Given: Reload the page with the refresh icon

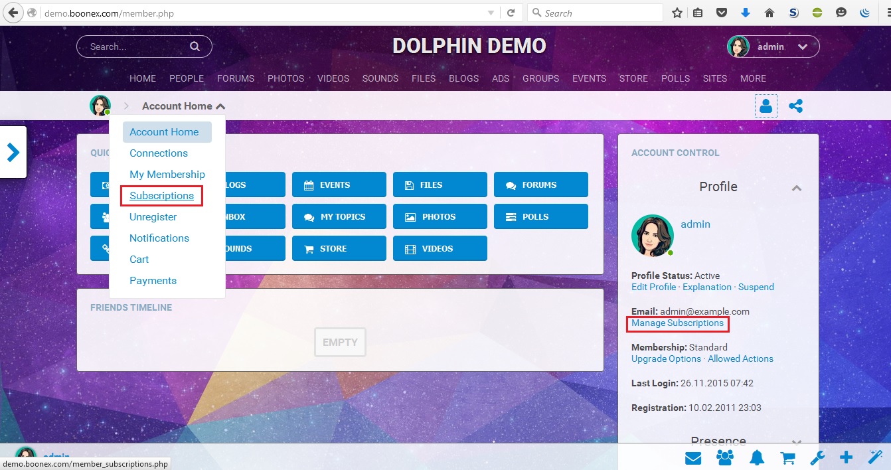Looking at the screenshot, I should [511, 13].
